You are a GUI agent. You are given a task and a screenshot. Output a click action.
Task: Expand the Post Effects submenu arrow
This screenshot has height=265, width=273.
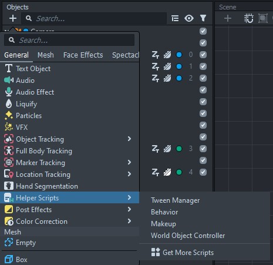129,209
